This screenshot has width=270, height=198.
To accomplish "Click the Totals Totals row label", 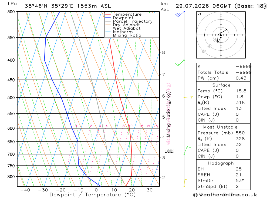I will click(x=213, y=72).
